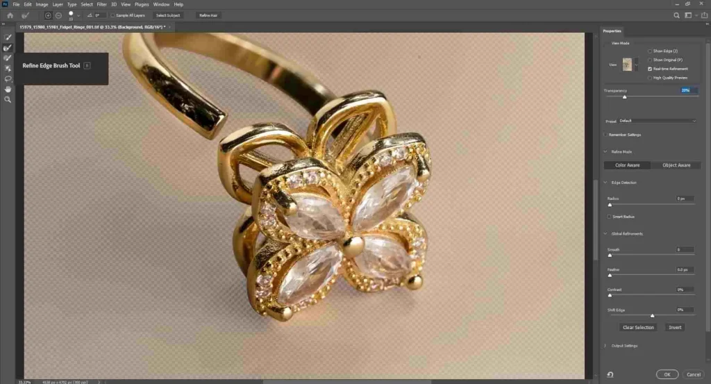Click the reset workspace icon beside OK
The height and width of the screenshot is (384, 711).
[610, 374]
